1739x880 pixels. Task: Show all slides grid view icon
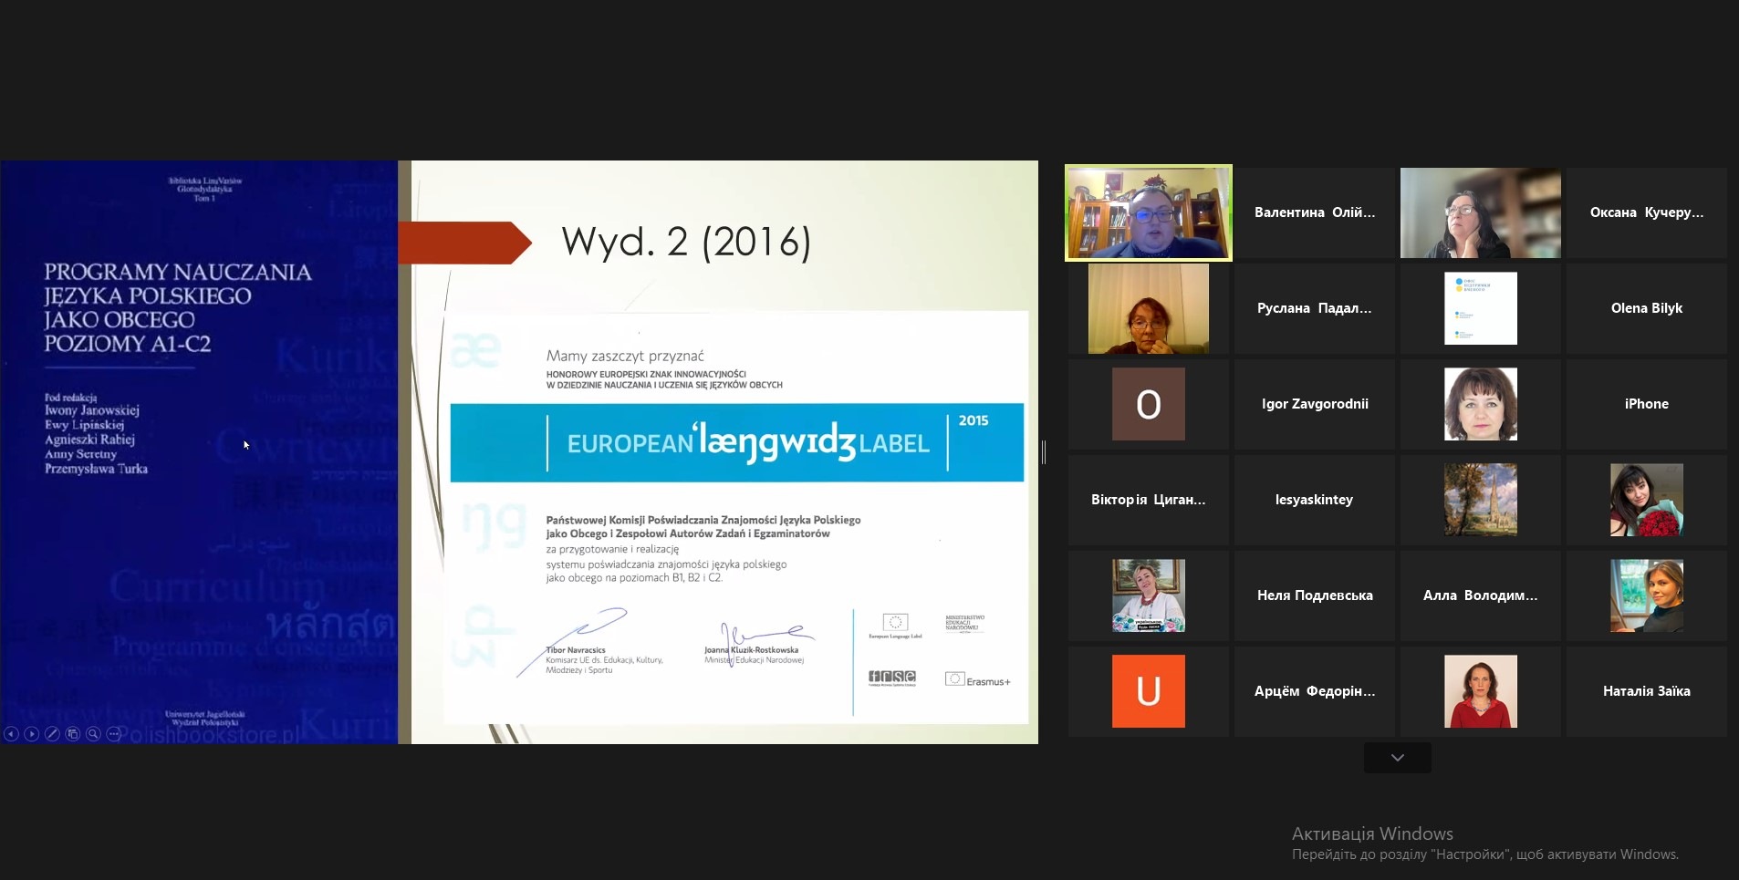tap(73, 733)
